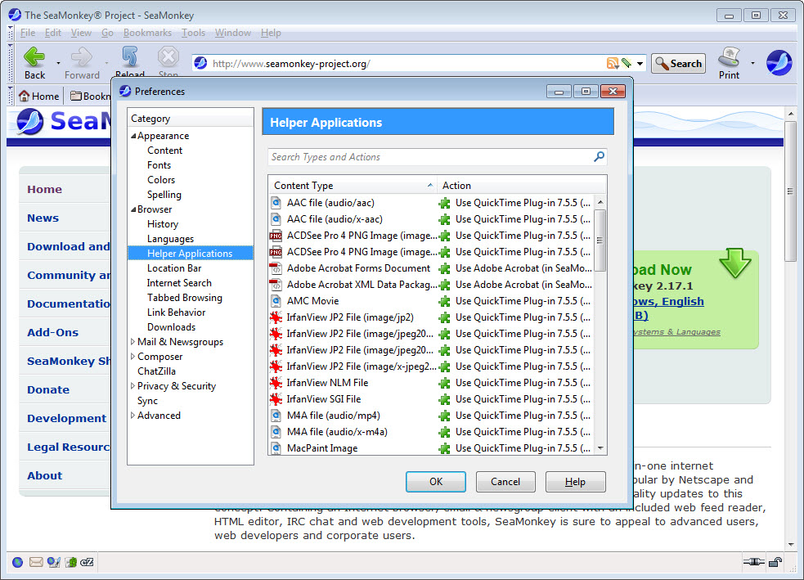
Task: Open Composer from status bar icon
Action: click(x=53, y=562)
